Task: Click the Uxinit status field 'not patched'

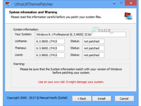Action: tap(93, 55)
